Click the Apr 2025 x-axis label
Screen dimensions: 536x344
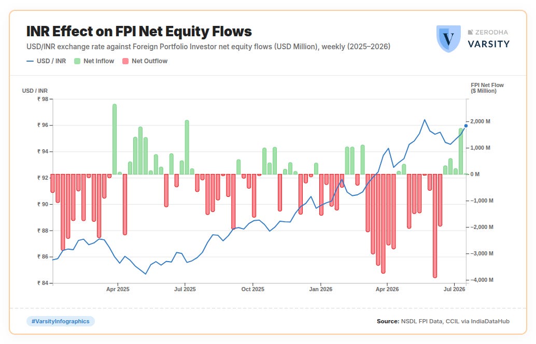click(x=118, y=289)
